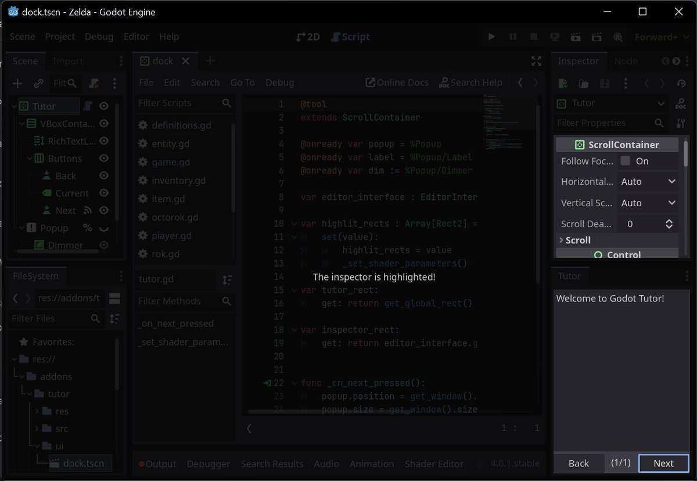This screenshot has height=481, width=697.
Task: Toggle visibility of the Back node
Action: pyautogui.click(x=104, y=176)
